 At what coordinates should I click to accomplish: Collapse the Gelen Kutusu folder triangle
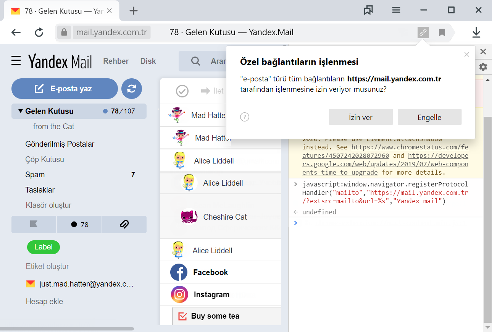coord(21,111)
